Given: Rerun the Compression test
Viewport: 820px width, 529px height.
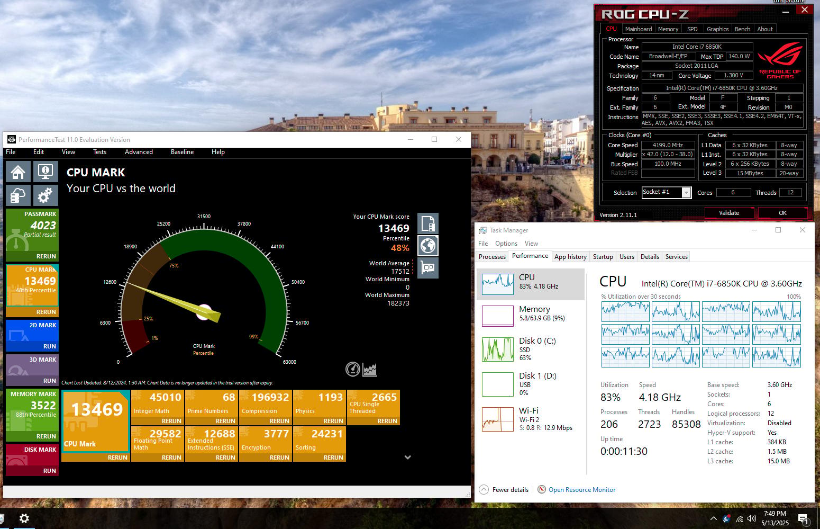Looking at the screenshot, I should 279,421.
